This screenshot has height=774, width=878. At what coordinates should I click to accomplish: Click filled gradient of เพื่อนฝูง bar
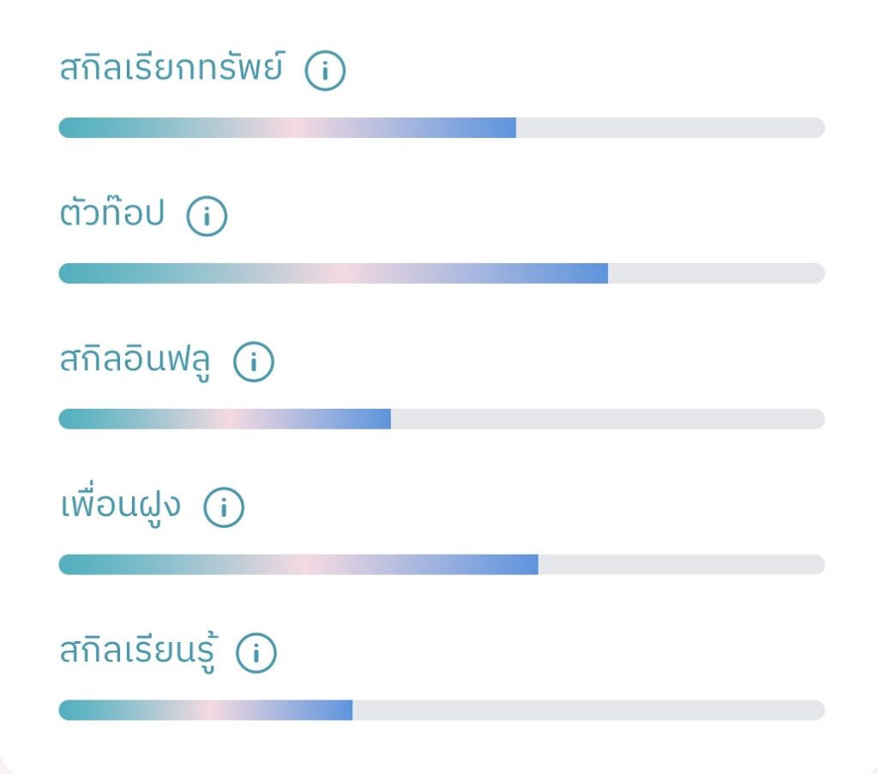point(298,565)
